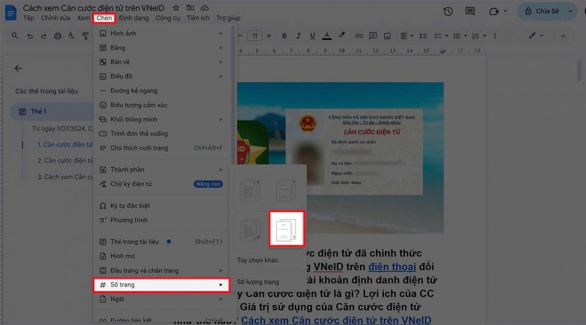Decrease the font size
586x325 pixels.
click(x=241, y=36)
